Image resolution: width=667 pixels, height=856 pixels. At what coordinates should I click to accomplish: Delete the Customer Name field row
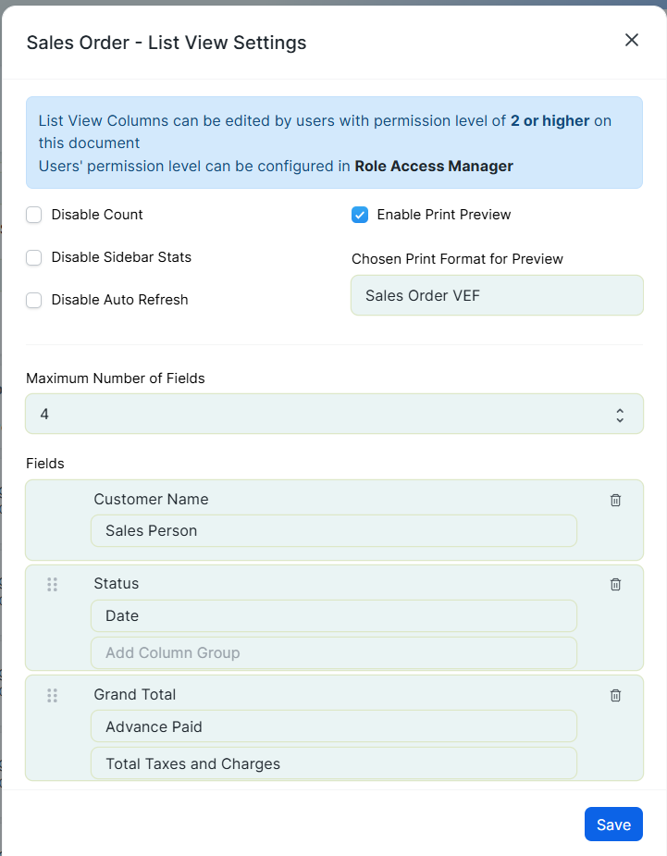[x=615, y=500]
